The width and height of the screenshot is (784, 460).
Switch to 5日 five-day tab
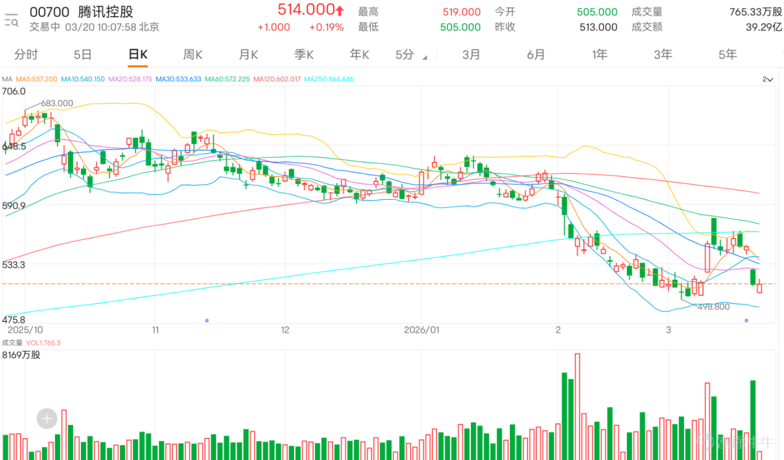83,55
